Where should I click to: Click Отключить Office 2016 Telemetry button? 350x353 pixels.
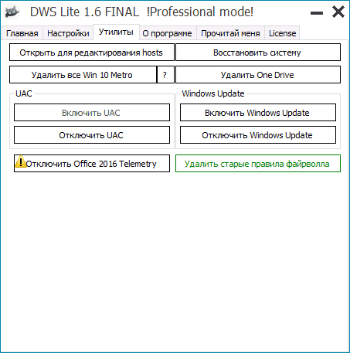pos(92,164)
